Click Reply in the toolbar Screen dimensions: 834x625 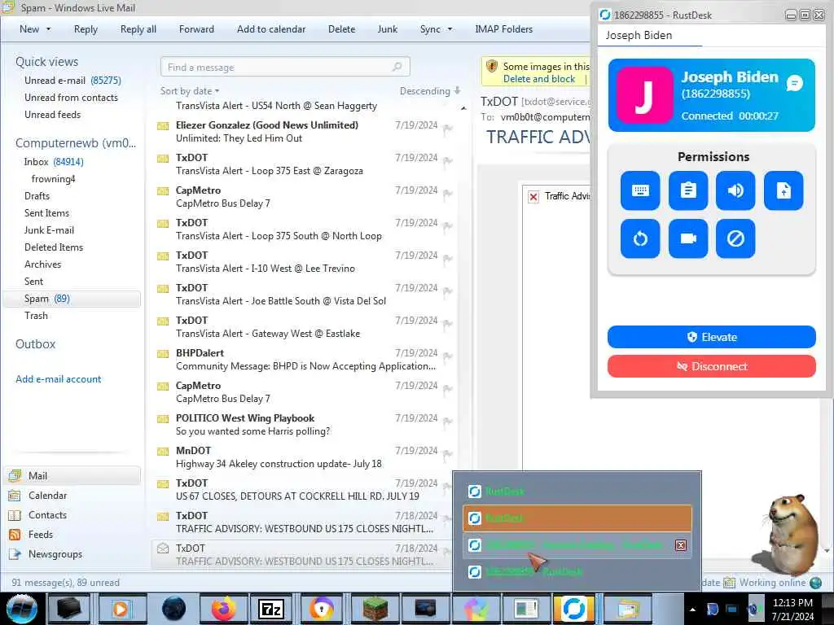tap(86, 29)
